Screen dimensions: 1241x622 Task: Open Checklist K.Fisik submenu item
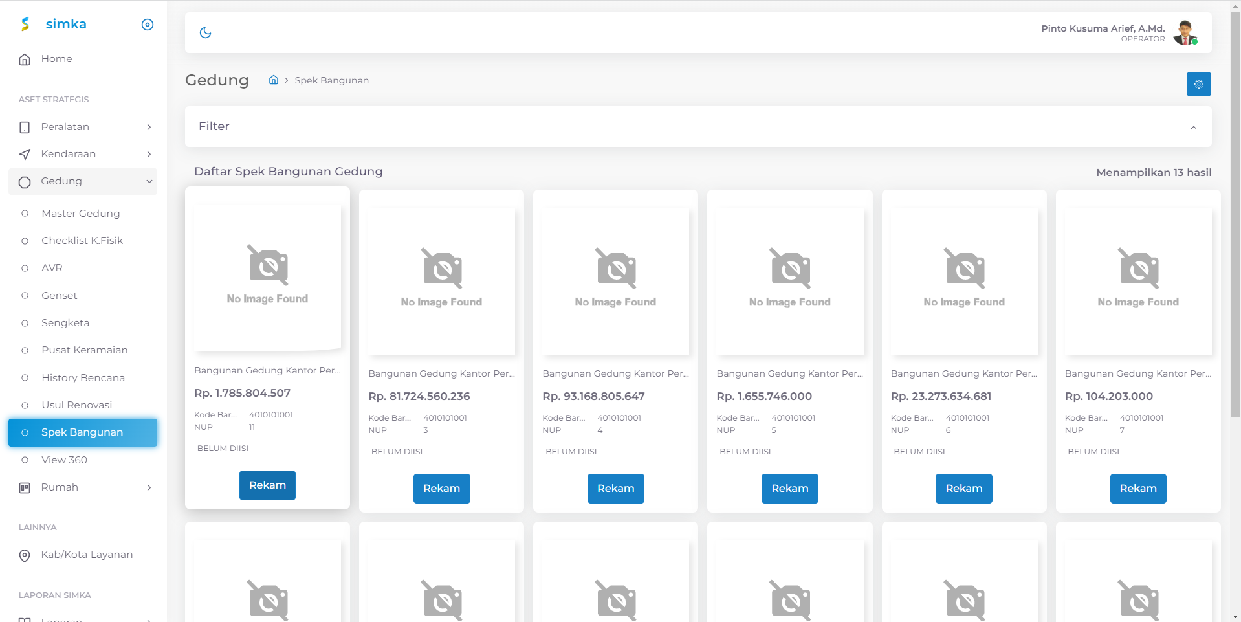tap(83, 241)
